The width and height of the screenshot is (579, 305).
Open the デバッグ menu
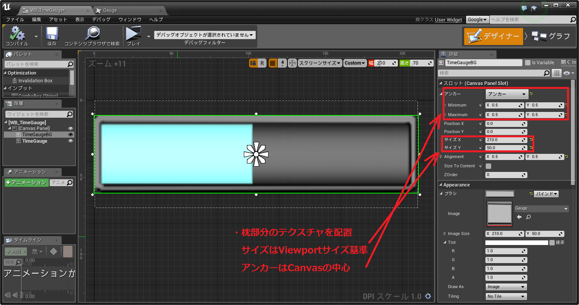click(101, 20)
